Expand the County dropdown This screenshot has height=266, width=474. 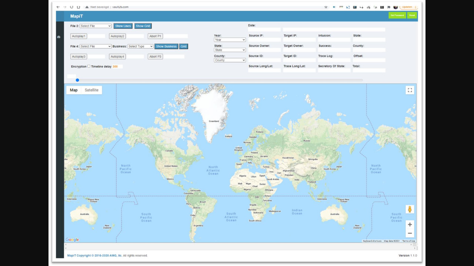click(230, 60)
